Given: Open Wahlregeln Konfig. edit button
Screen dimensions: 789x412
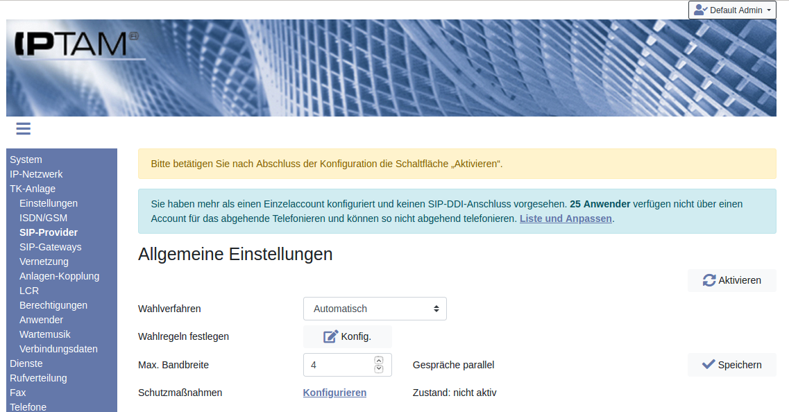Looking at the screenshot, I should coord(347,336).
